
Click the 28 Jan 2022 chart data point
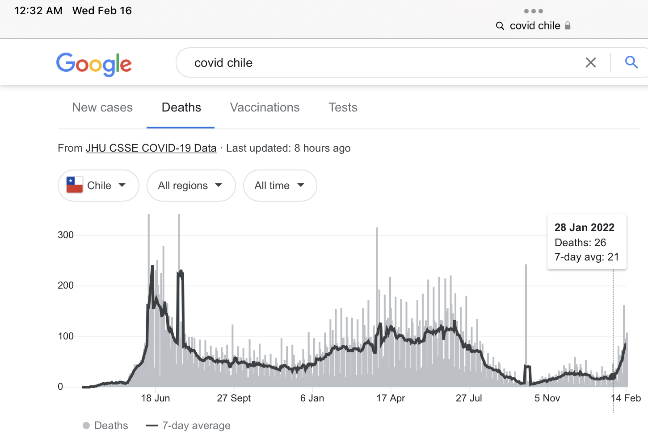tap(613, 377)
